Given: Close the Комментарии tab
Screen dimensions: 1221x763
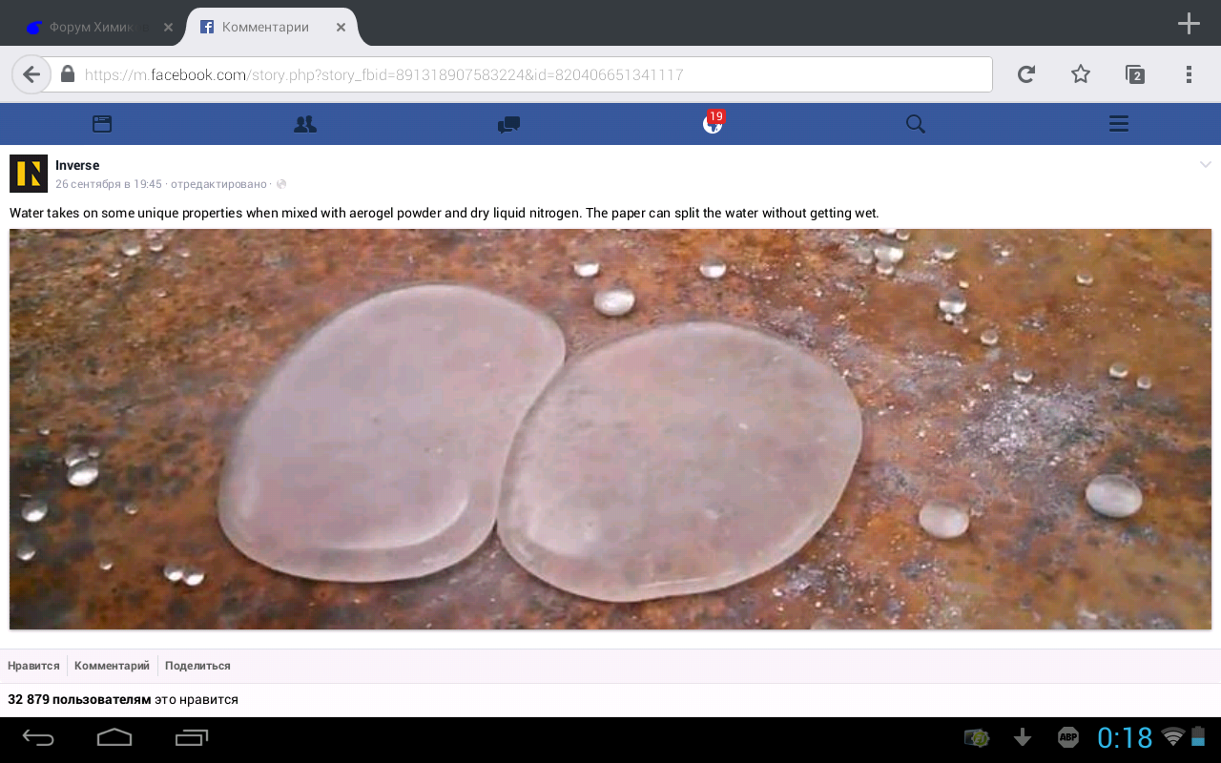Looking at the screenshot, I should coord(341,27).
